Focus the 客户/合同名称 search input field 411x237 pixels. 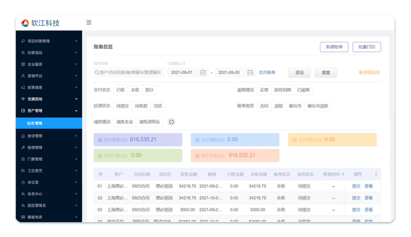pos(130,72)
